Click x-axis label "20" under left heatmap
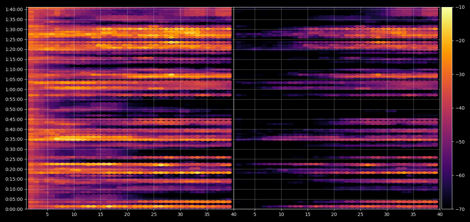 (127, 214)
